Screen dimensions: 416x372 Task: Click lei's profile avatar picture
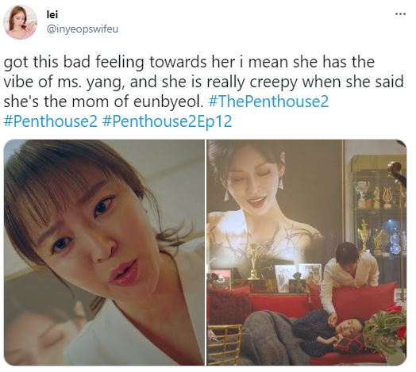pos(20,21)
